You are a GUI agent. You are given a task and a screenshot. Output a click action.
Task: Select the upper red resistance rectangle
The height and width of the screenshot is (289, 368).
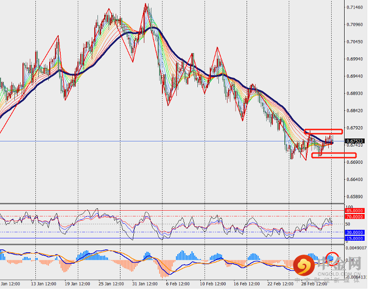(x=324, y=131)
